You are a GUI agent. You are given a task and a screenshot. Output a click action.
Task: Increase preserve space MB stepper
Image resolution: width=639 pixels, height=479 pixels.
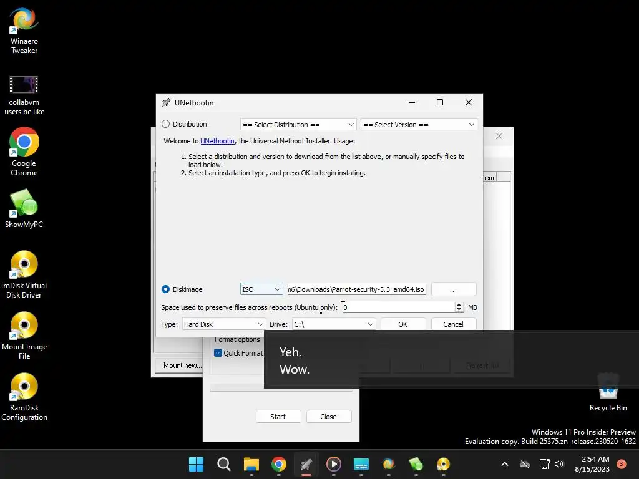[459, 304]
